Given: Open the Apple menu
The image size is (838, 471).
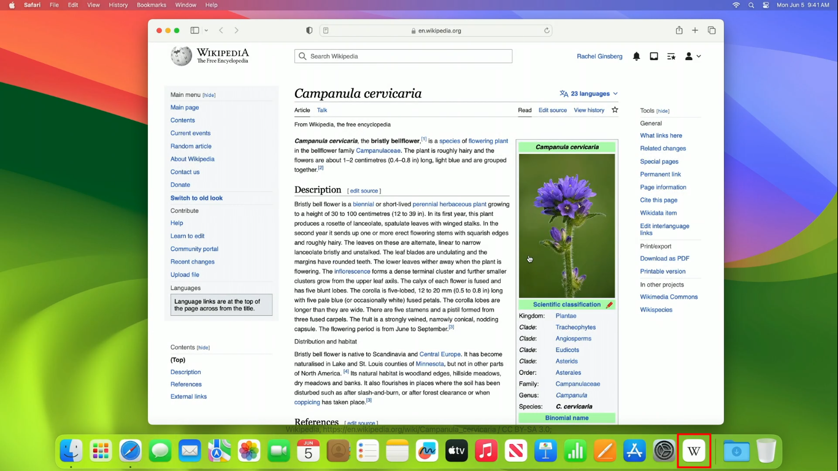Looking at the screenshot, I should pyautogui.click(x=12, y=5).
